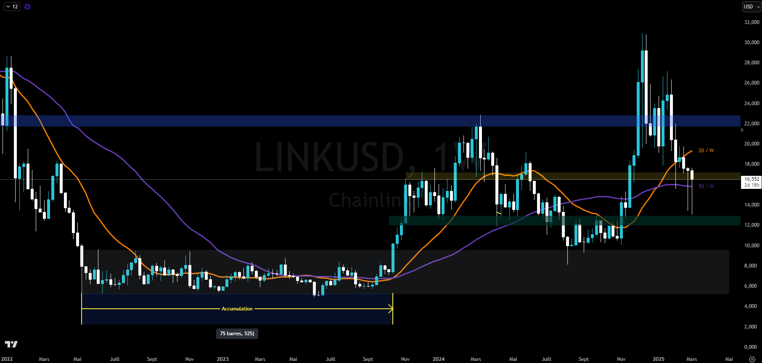
Task: Open the USD currency dropdown
Action: [751, 7]
